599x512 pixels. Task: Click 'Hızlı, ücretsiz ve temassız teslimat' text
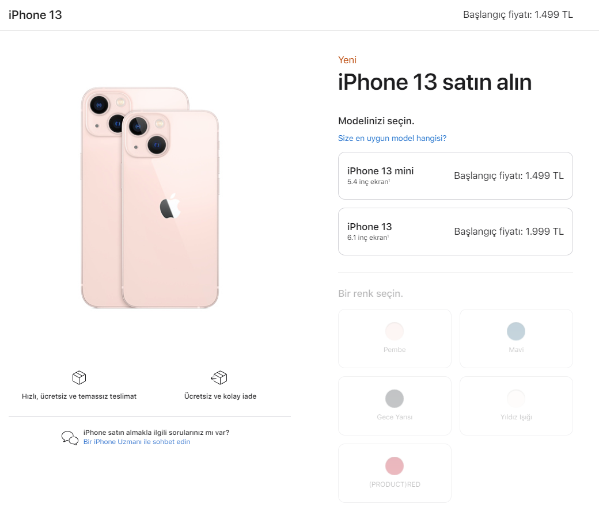(79, 396)
